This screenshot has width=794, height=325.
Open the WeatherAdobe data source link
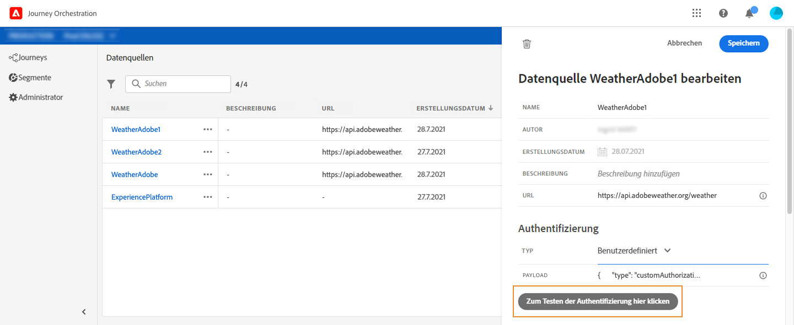135,174
